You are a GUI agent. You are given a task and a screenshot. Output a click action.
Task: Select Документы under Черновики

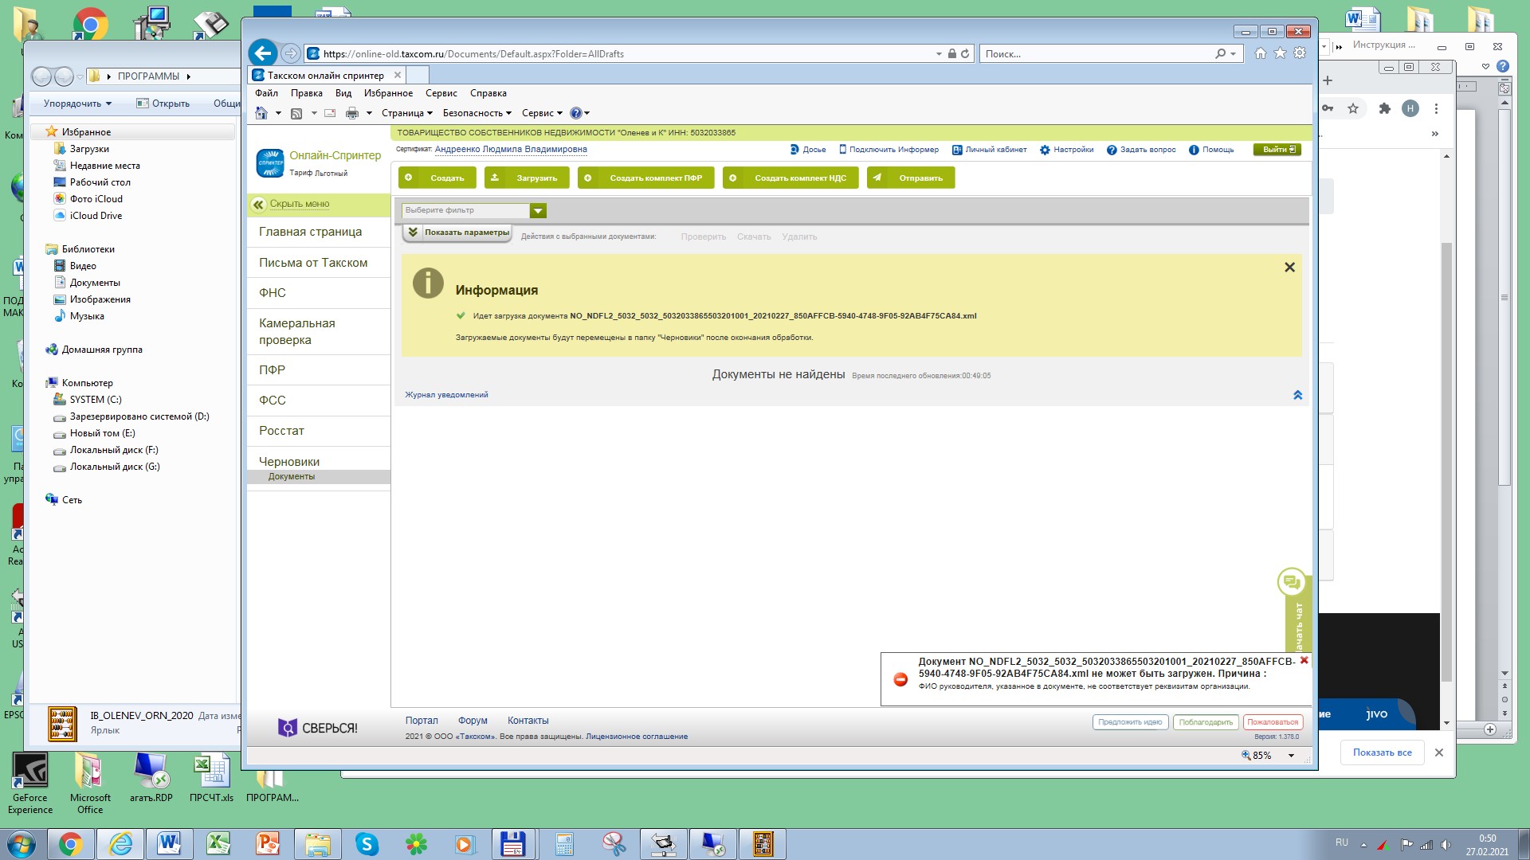pyautogui.click(x=292, y=477)
